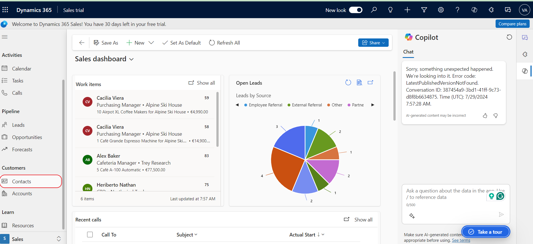The image size is (533, 244).
Task: Click the Compare plans button
Action: point(512,24)
